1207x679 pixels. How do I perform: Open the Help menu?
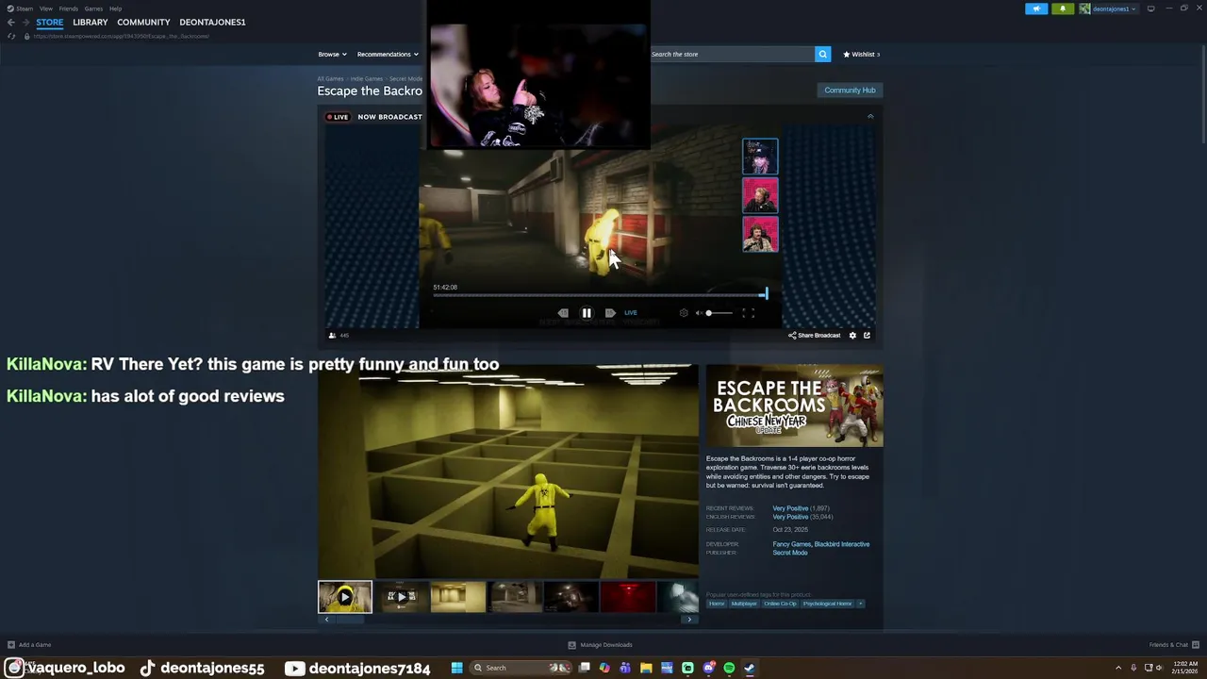point(115,8)
